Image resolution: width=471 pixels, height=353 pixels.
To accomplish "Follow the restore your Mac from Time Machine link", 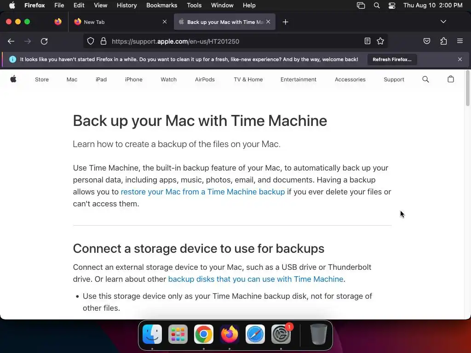I will 203,192.
